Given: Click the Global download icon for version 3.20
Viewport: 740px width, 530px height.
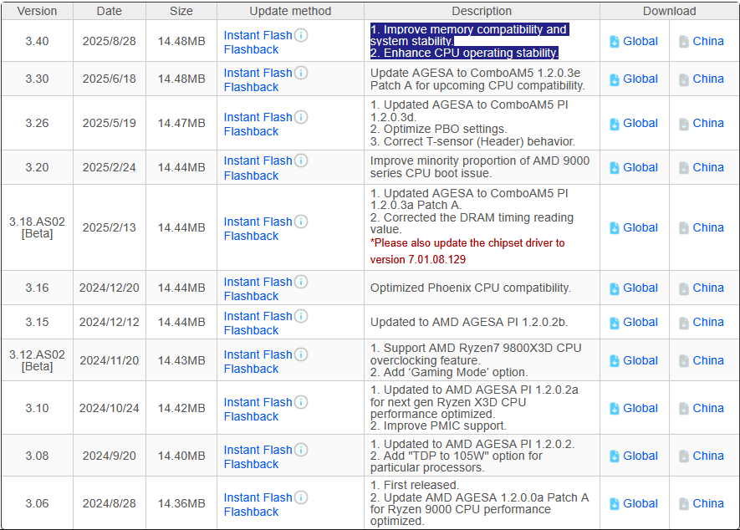Looking at the screenshot, I should (x=615, y=167).
